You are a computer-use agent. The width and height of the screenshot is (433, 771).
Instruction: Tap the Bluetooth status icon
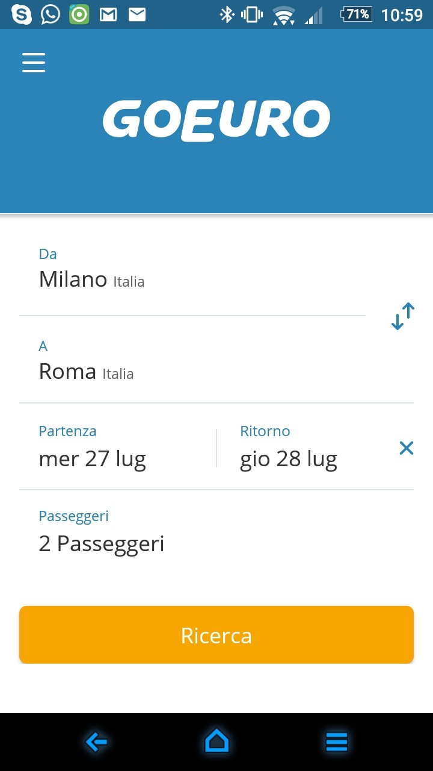coord(226,14)
